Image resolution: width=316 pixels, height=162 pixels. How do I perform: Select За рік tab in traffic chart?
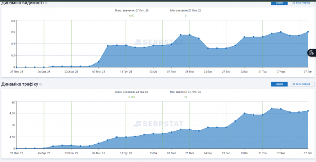pos(279,84)
